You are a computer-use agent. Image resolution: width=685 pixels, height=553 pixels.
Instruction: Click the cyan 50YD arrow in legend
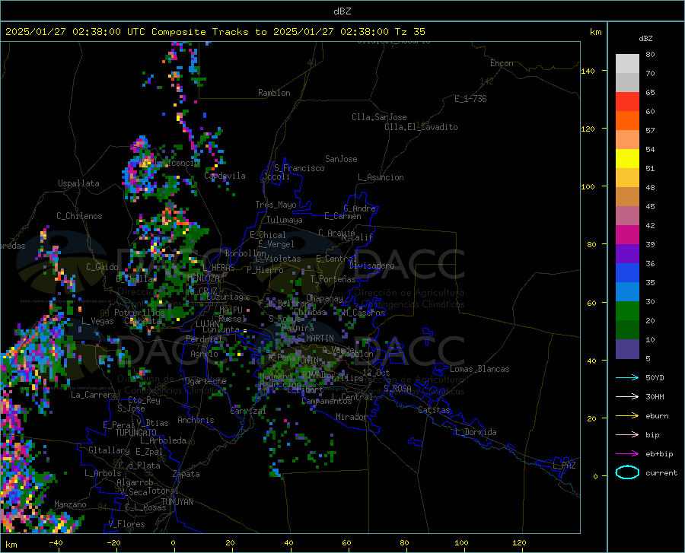(x=627, y=377)
